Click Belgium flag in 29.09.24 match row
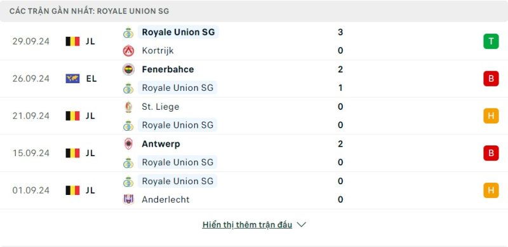 pos(72,41)
